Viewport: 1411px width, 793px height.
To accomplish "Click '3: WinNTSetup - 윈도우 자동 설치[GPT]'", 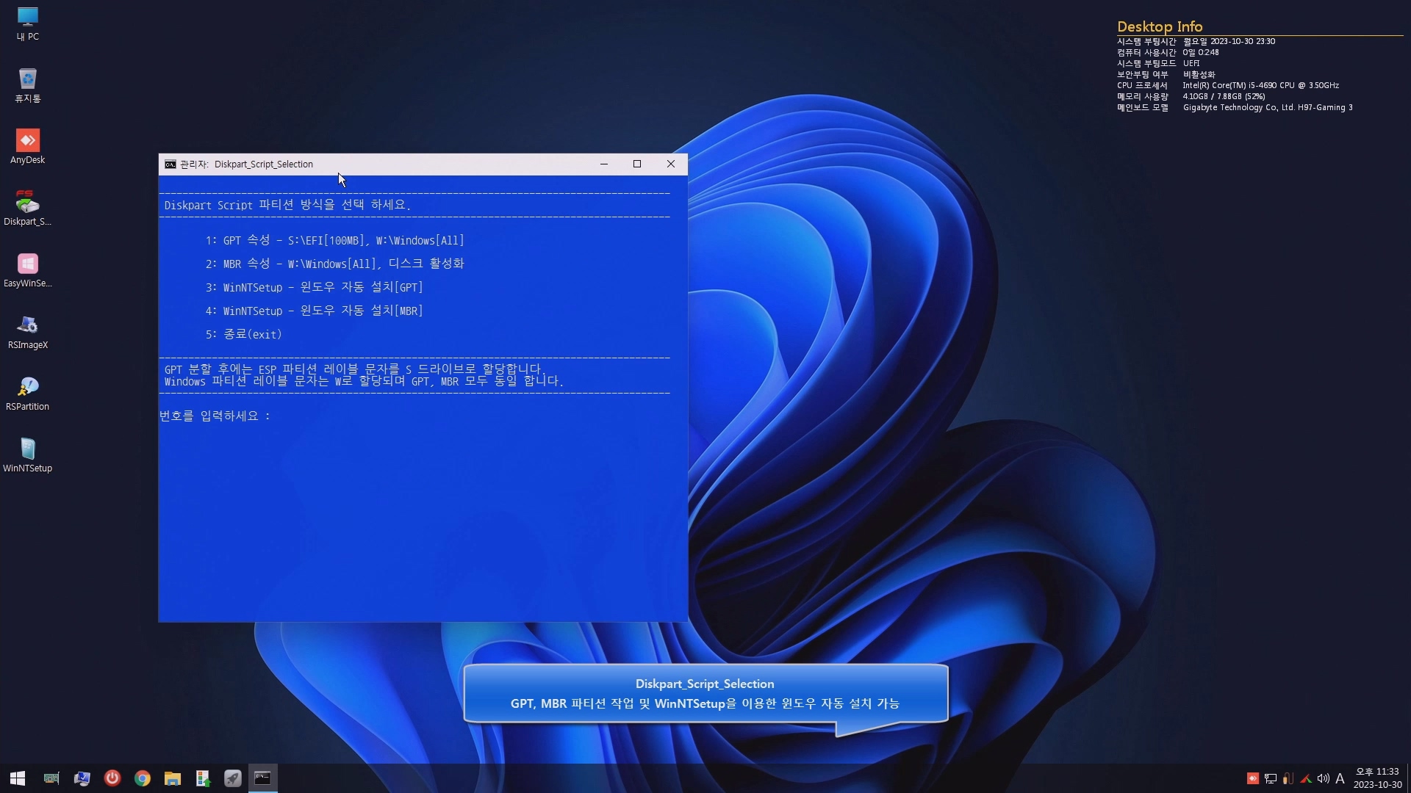I will tap(314, 288).
